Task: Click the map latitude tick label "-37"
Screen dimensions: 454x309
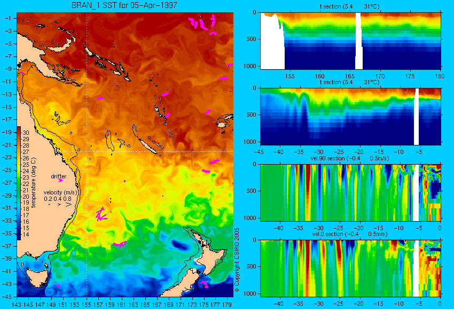Action: coord(7,246)
